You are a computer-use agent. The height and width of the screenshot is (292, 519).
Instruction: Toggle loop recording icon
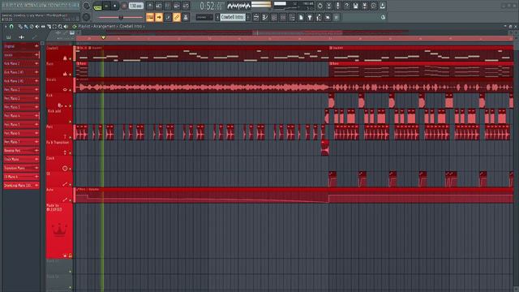pos(186,6)
